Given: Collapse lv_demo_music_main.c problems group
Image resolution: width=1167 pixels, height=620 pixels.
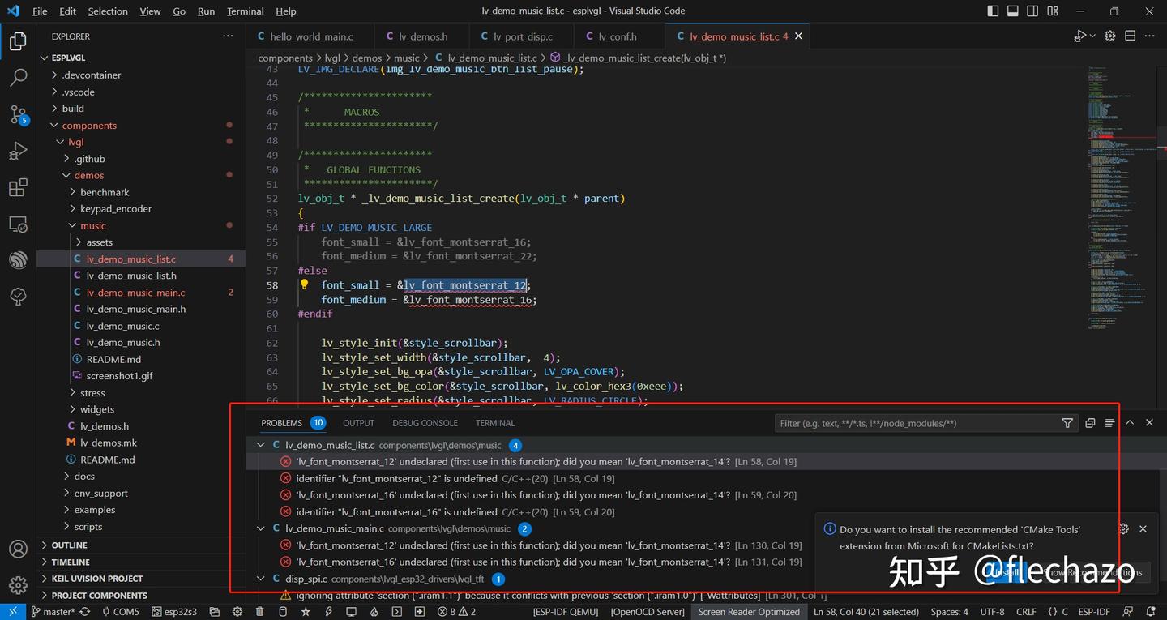Looking at the screenshot, I should 260,528.
